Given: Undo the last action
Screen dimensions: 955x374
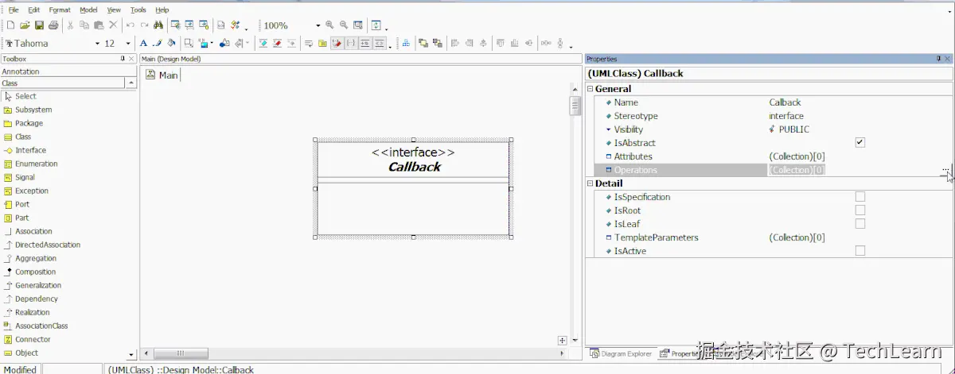Looking at the screenshot, I should [x=130, y=25].
